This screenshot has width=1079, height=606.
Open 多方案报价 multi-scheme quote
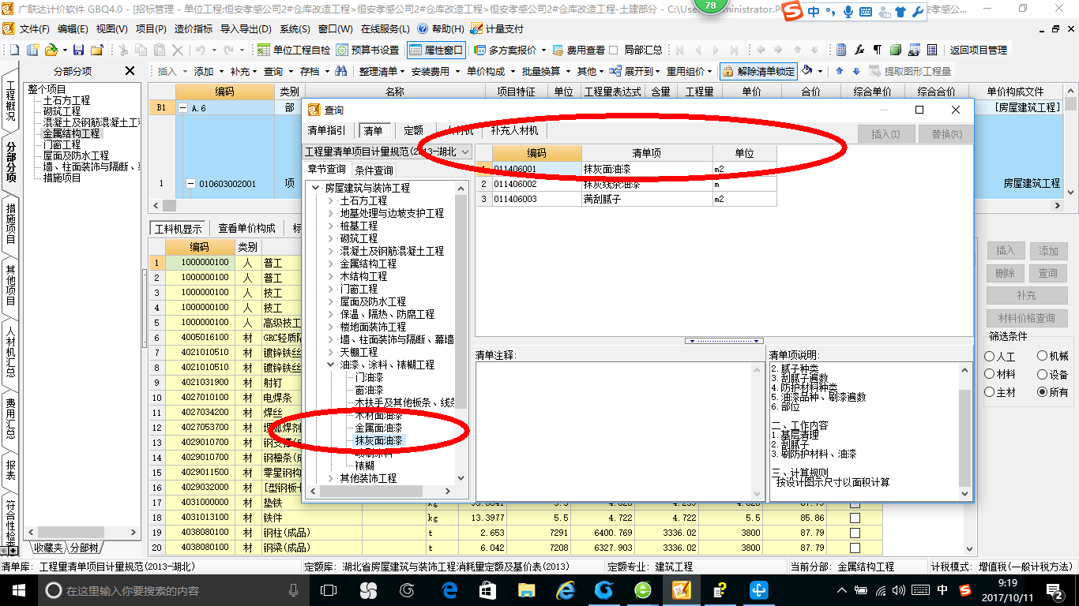(511, 50)
